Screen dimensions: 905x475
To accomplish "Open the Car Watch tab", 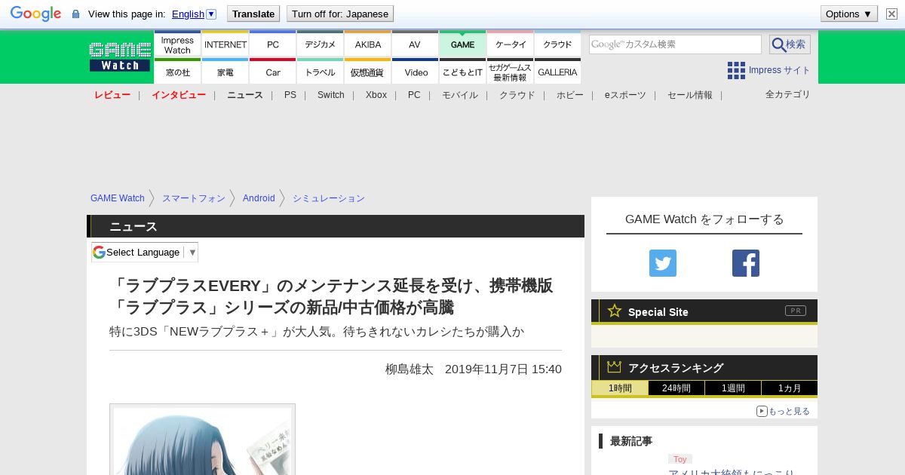I will pyautogui.click(x=273, y=71).
